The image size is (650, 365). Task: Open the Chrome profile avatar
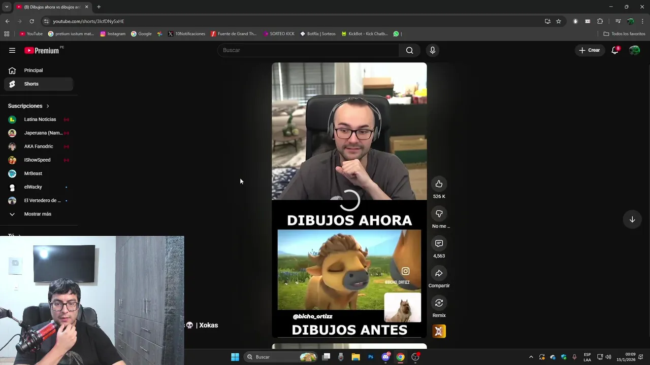click(630, 21)
